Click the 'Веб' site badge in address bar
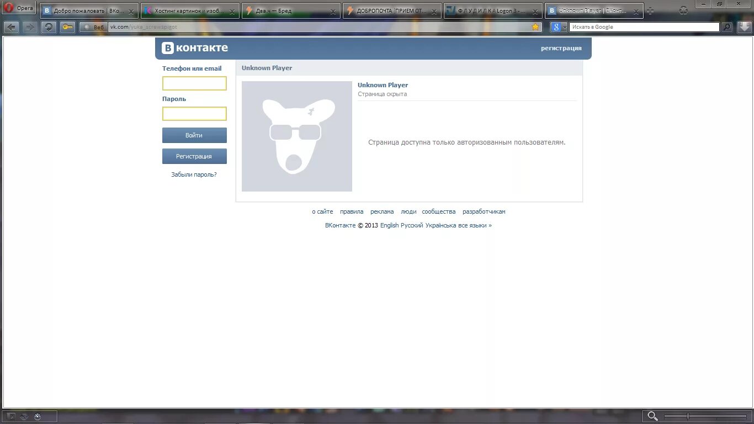The height and width of the screenshot is (424, 754). click(93, 27)
